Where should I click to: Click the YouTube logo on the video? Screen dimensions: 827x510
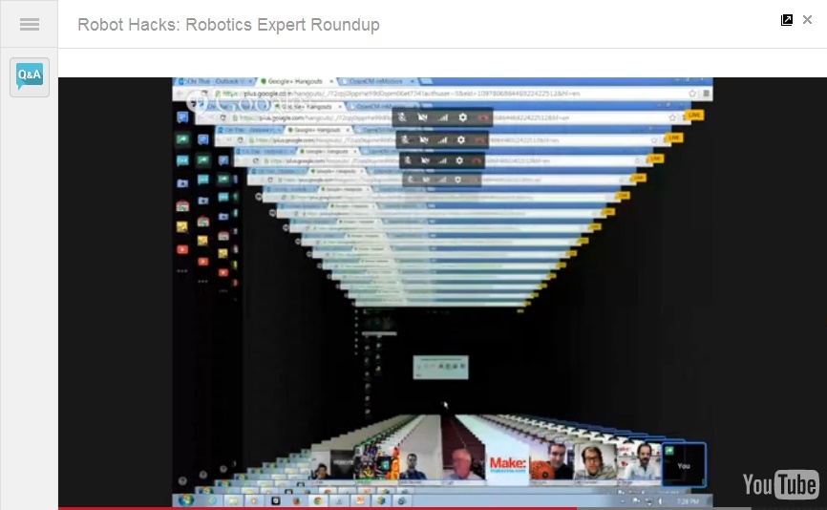click(x=779, y=485)
